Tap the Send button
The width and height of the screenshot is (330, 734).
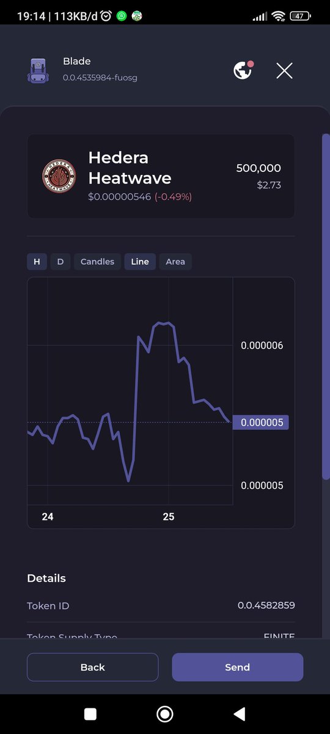[x=237, y=667]
